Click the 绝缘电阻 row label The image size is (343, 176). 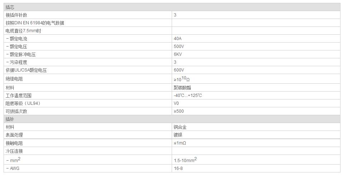point(14,79)
